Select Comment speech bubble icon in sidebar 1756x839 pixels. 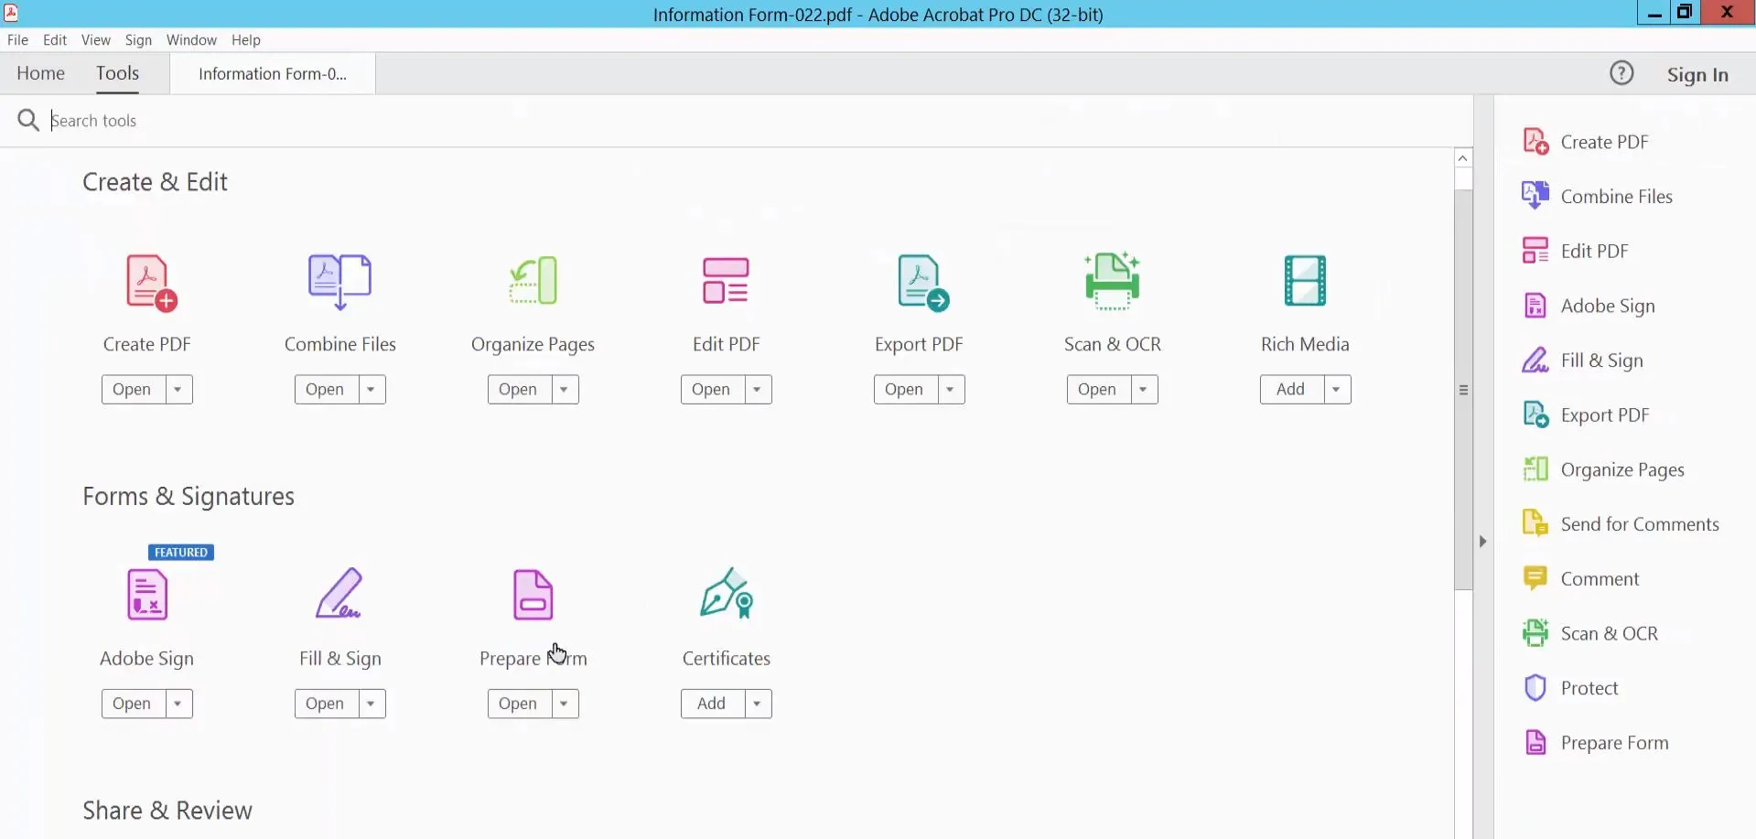(1535, 578)
